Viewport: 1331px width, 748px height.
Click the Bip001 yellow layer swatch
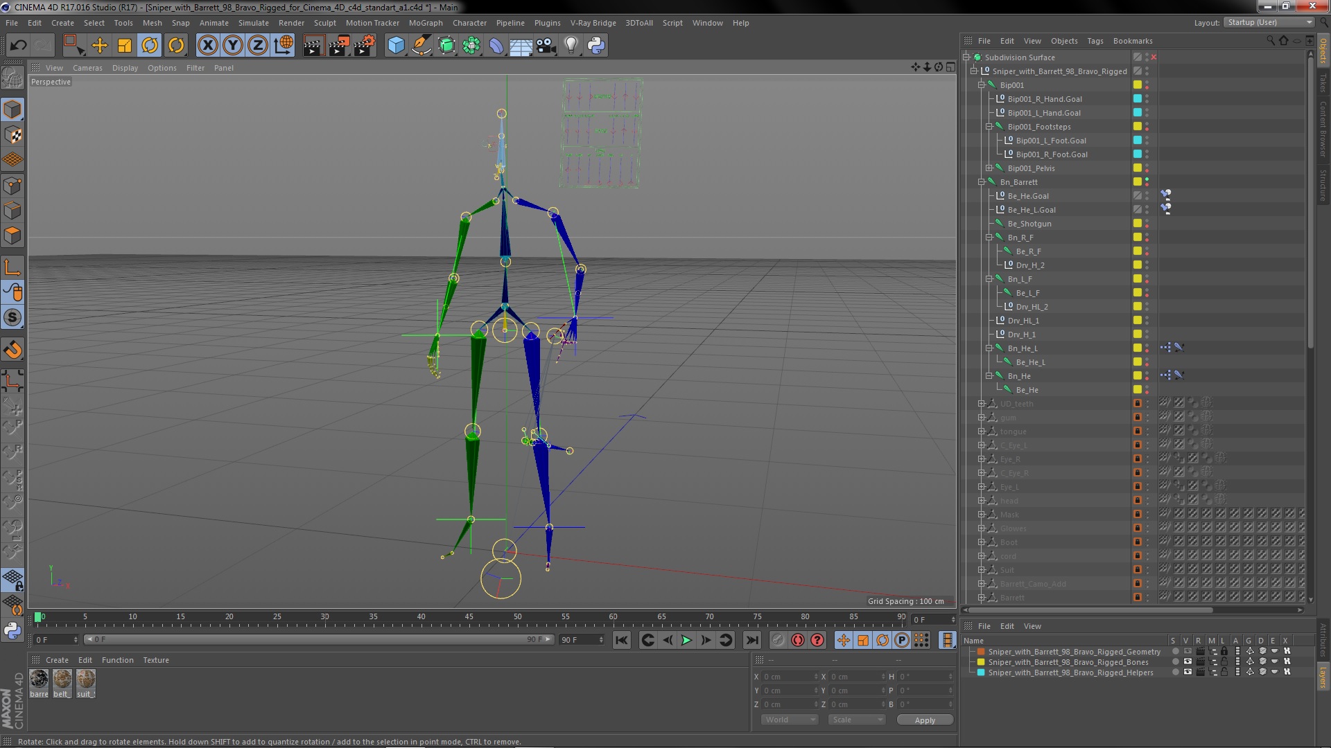coord(1138,85)
